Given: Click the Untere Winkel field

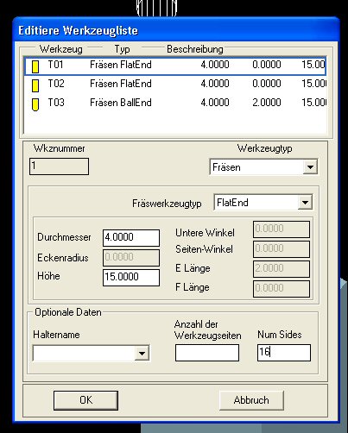Looking at the screenshot, I should coord(282,229).
